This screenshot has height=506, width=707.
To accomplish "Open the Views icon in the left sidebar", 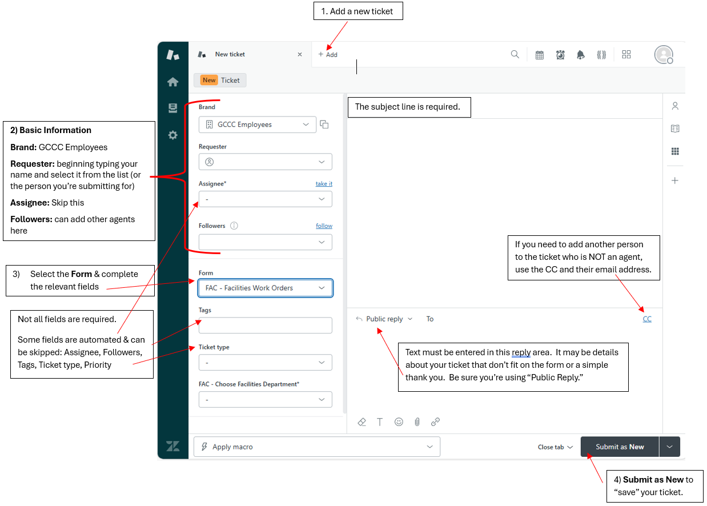I will (x=173, y=109).
